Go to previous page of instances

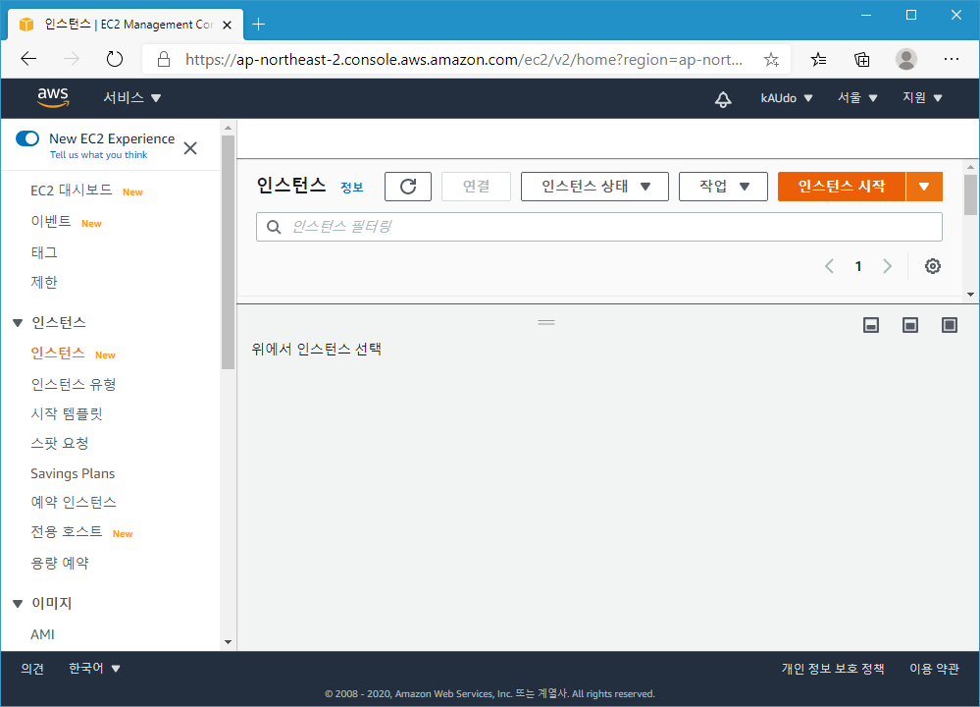[829, 266]
